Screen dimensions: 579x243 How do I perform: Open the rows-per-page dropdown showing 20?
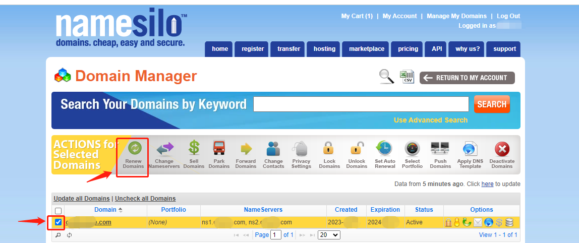329,235
